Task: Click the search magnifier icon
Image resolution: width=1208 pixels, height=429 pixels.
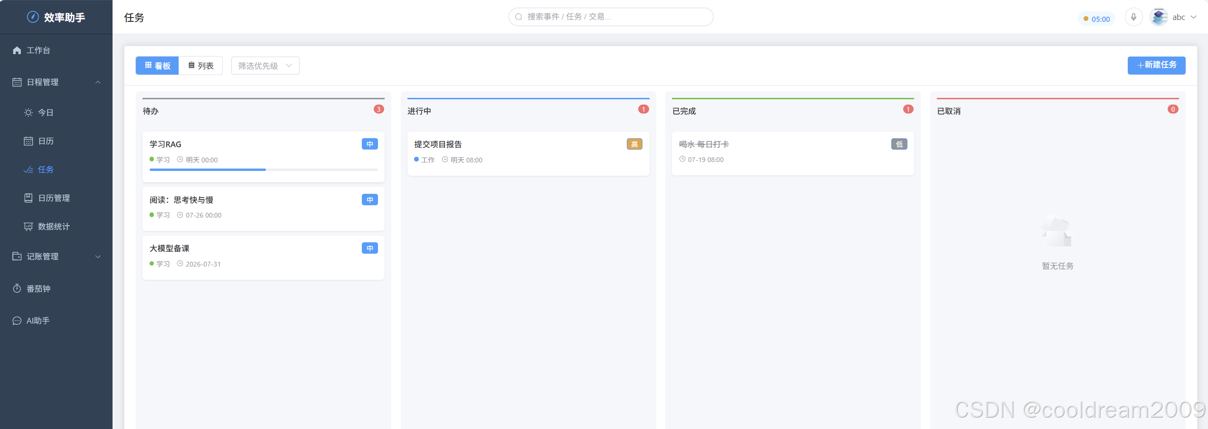Action: pos(519,17)
